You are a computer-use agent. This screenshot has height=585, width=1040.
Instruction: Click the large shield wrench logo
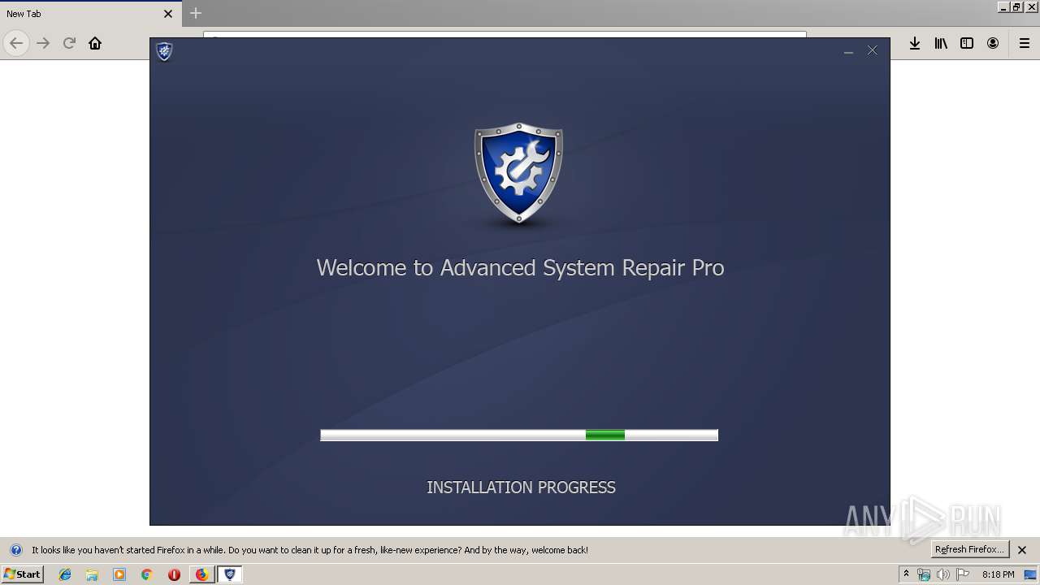[x=518, y=174]
